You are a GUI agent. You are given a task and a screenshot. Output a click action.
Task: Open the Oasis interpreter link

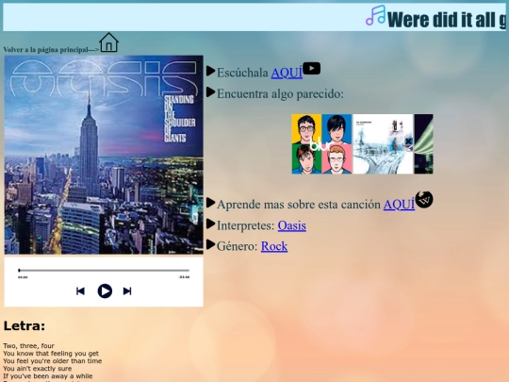292,225
